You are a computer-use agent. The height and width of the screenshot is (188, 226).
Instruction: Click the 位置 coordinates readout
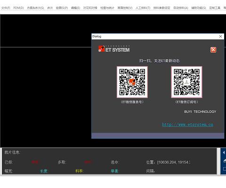(168, 162)
